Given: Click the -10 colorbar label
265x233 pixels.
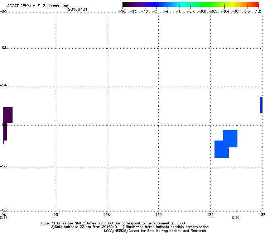Looking at the screenshot, I should pyautogui.click(x=144, y=11).
